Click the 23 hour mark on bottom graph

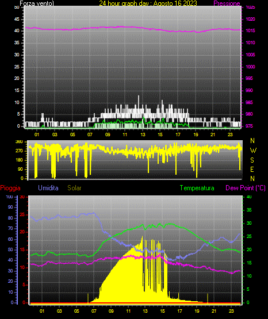coord(231,311)
